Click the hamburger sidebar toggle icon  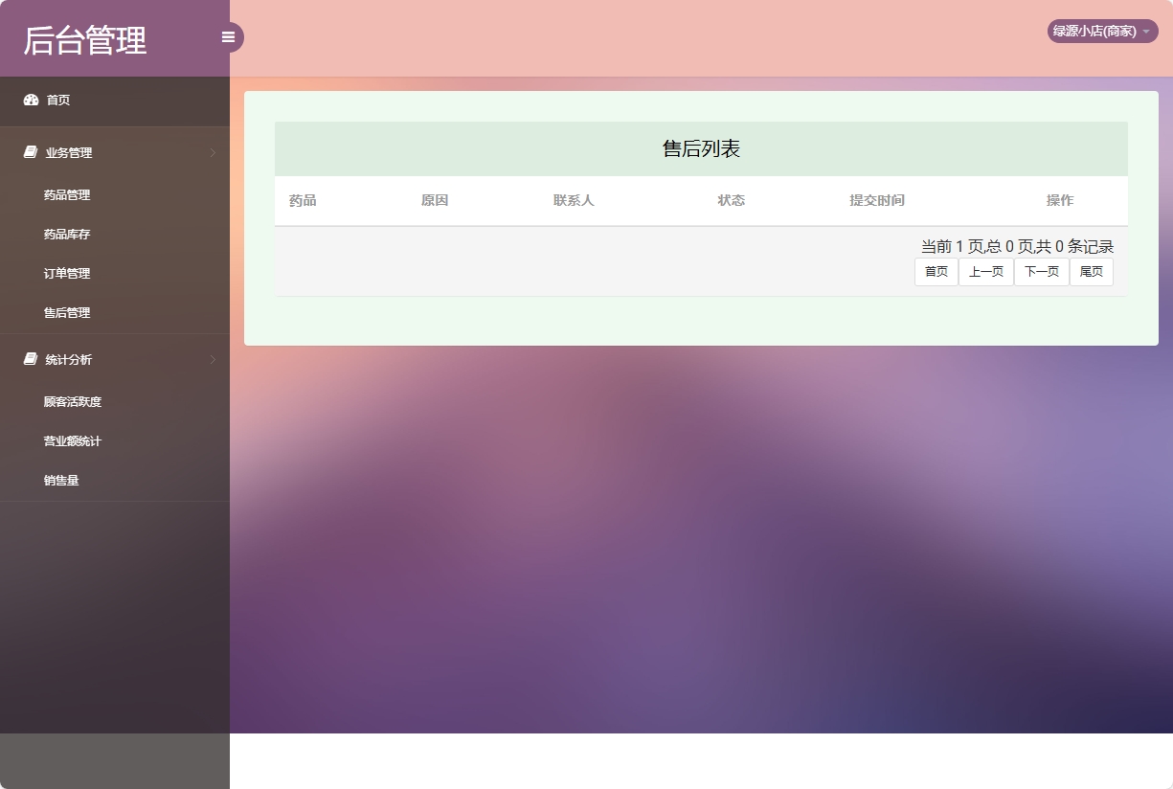click(228, 37)
